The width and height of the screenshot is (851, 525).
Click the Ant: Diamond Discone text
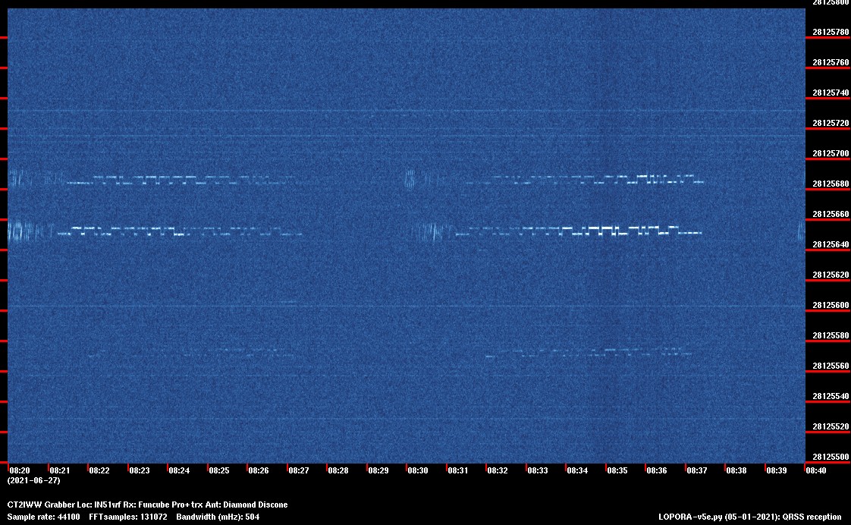pyautogui.click(x=247, y=505)
